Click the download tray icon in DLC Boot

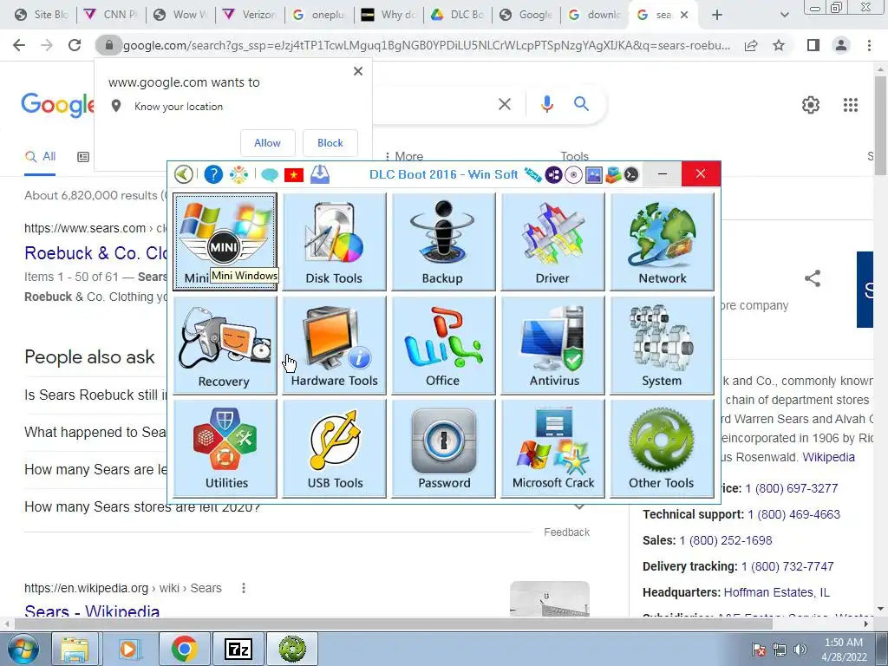click(x=320, y=173)
